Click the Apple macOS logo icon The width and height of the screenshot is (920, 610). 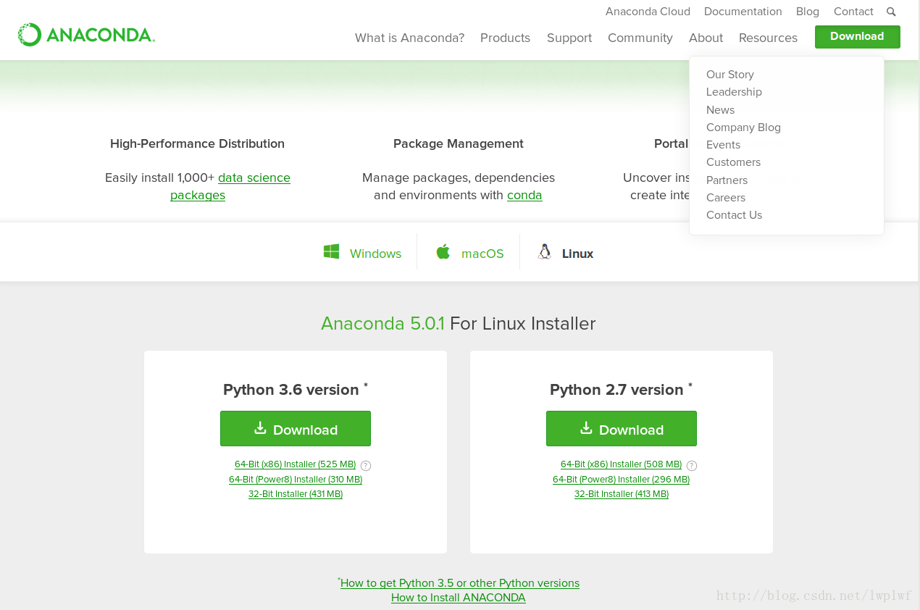pos(443,252)
